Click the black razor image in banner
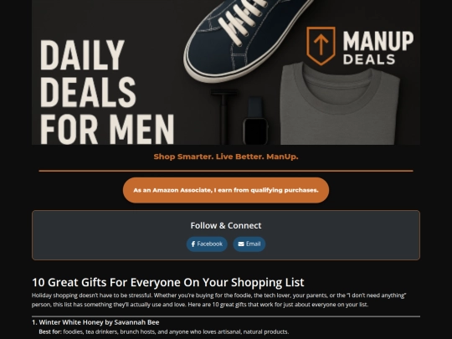The height and width of the screenshot is (339, 452). tap(223, 116)
